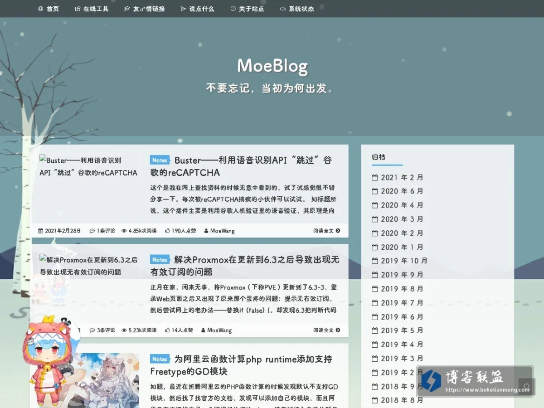544x408 pixels.
Task: Open archive 2019 年 4 月
Action: click(x=398, y=345)
